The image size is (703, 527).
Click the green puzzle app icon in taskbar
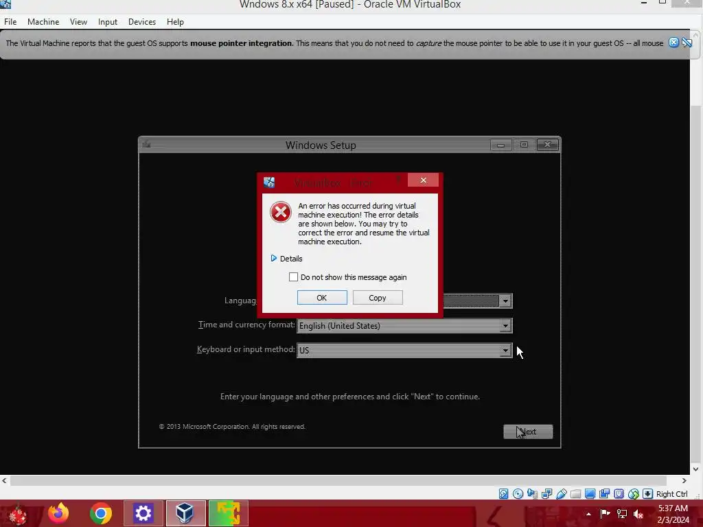[228, 513]
